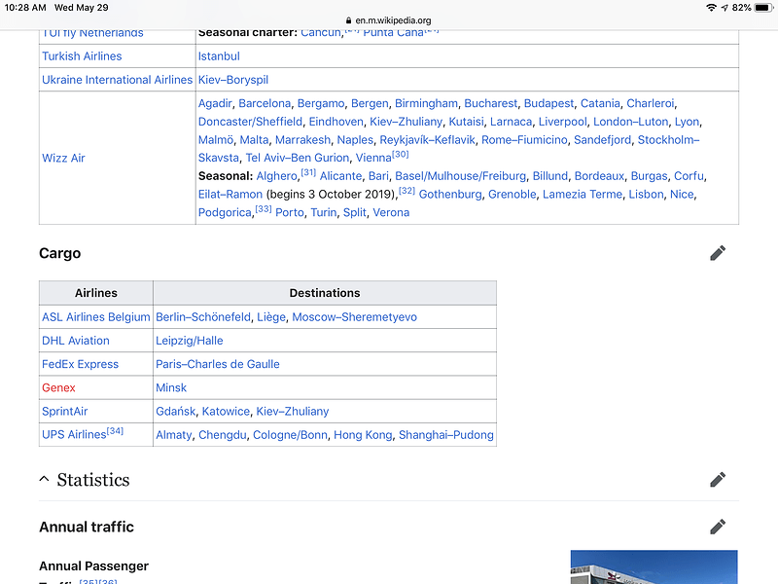
Task: Open the Almaty destination link
Action: [x=174, y=435]
